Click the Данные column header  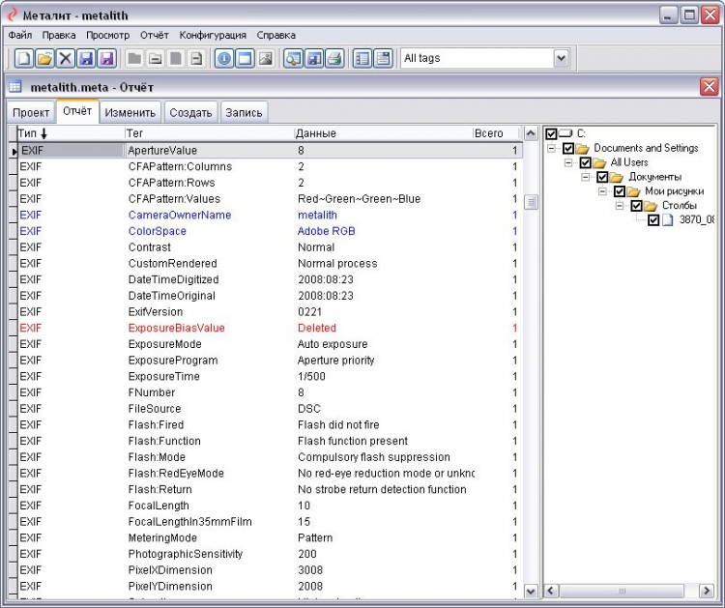tap(382, 133)
